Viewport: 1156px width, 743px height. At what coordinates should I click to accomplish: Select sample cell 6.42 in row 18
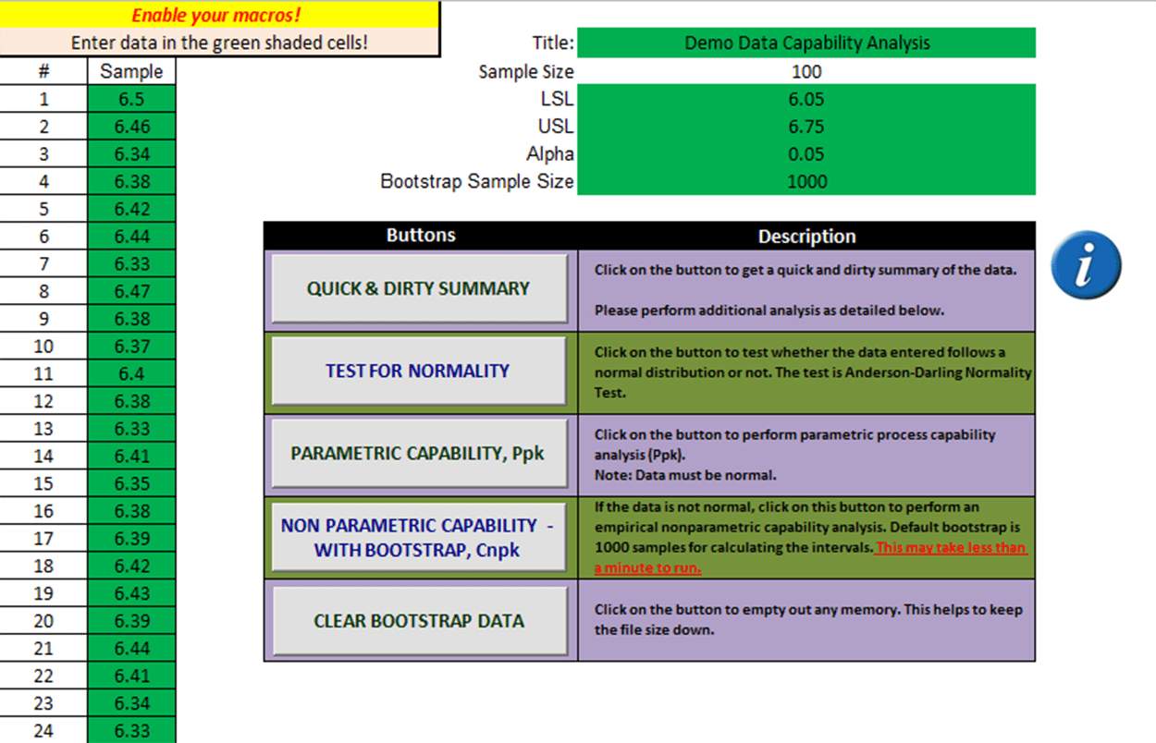point(131,566)
